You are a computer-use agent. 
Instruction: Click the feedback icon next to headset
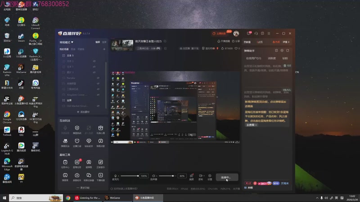[262, 33]
